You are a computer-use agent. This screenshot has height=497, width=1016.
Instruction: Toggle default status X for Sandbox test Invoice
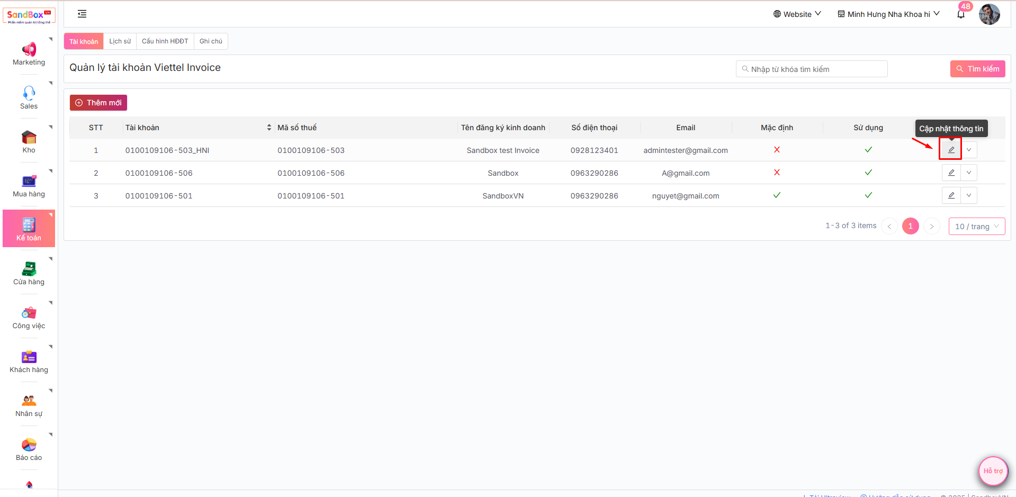coord(777,150)
